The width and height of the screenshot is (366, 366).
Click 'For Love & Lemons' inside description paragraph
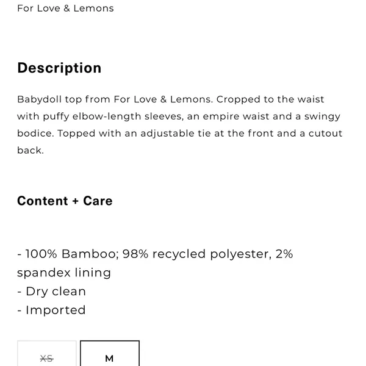click(x=163, y=99)
